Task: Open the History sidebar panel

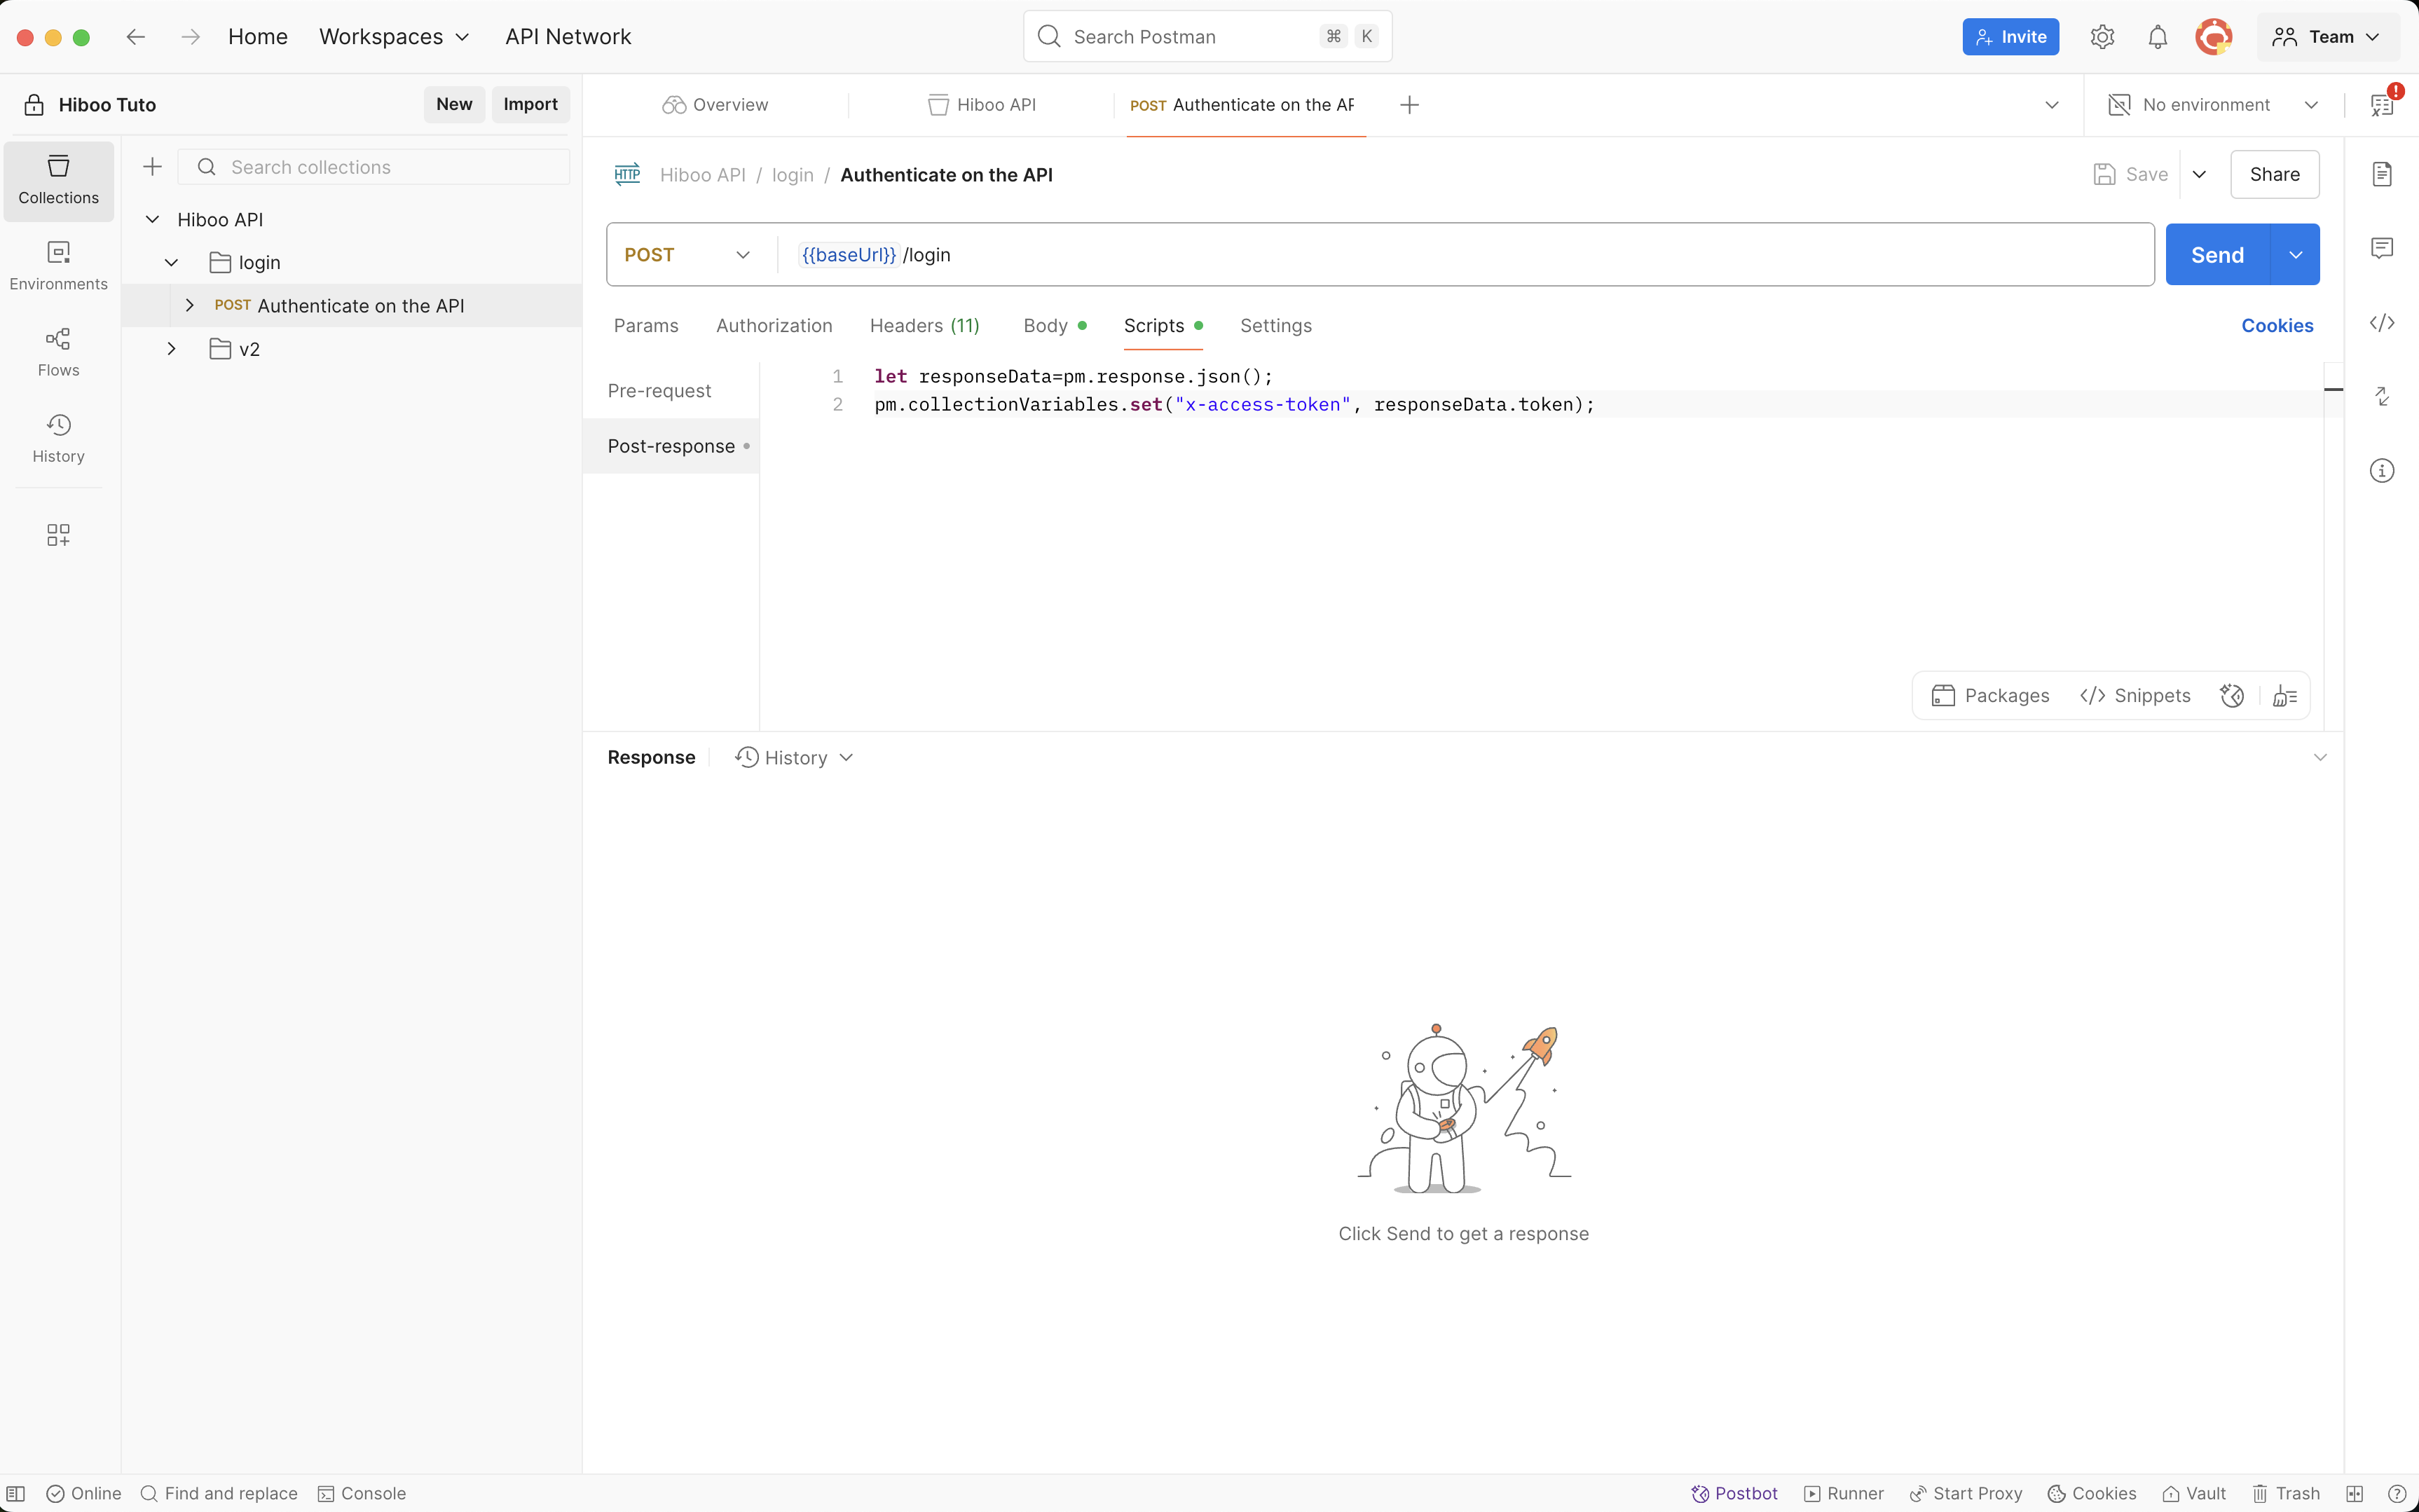Action: tap(58, 438)
